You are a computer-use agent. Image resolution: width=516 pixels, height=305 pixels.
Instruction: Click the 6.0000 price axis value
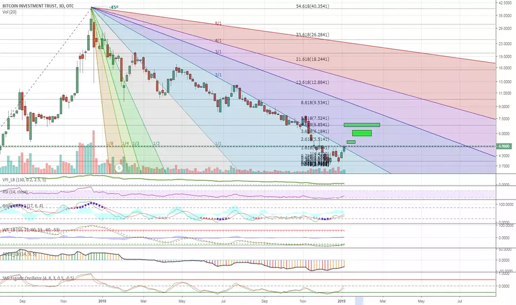click(505, 134)
